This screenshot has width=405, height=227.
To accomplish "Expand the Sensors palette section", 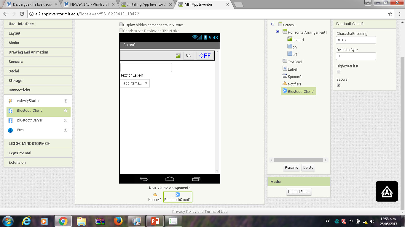I will (x=38, y=62).
